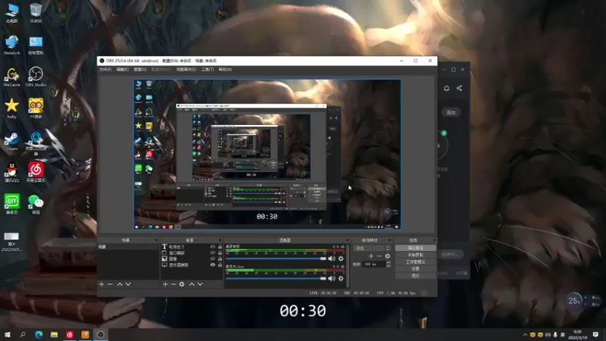Click the transition duration input field
Image resolution: width=606 pixels, height=341 pixels.
(374, 264)
